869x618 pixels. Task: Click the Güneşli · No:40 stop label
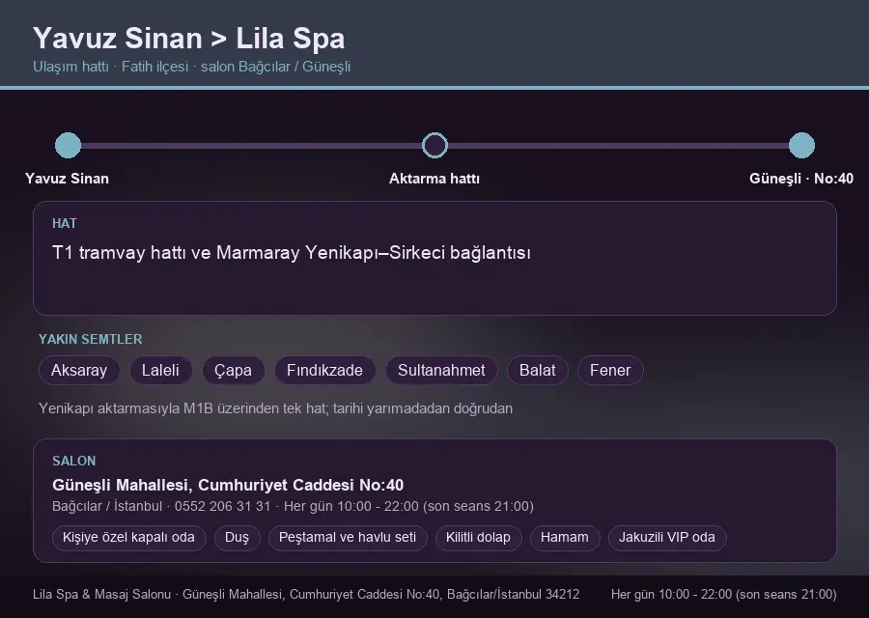click(801, 179)
